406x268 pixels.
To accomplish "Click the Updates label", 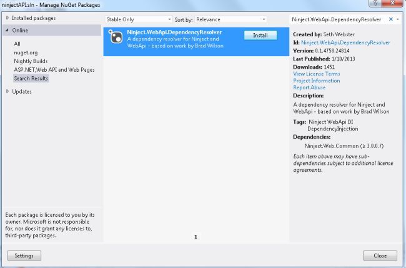I will point(22,91).
